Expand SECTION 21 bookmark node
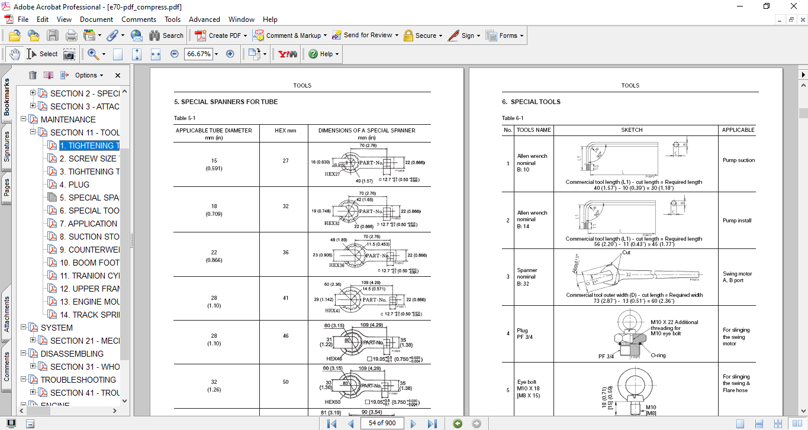Image resolution: width=808 pixels, height=430 pixels. click(33, 341)
